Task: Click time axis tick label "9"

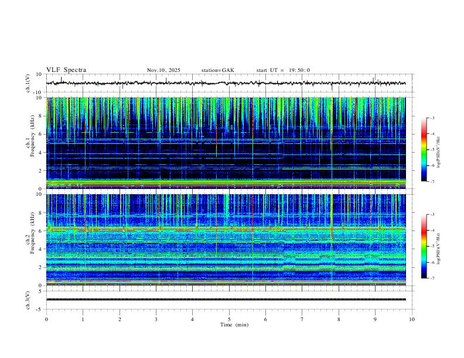Action: point(375,319)
